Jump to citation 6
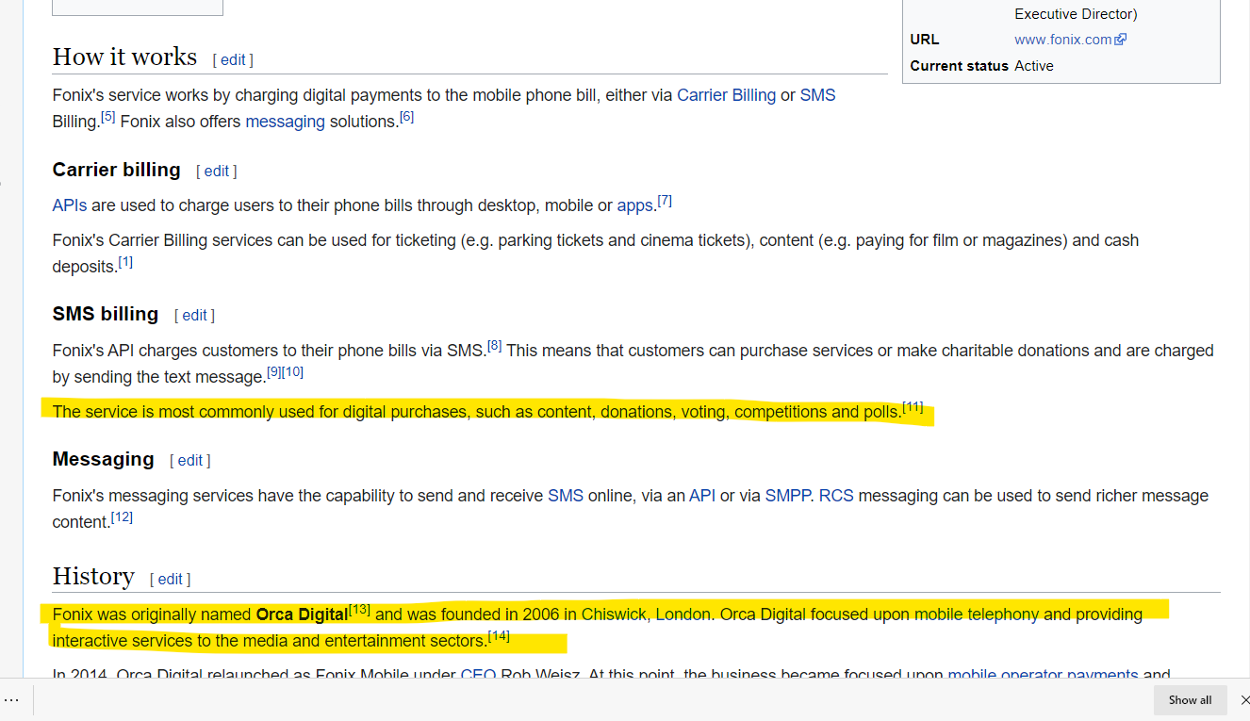Screen dimensions: 1250x721 pyautogui.click(x=406, y=118)
